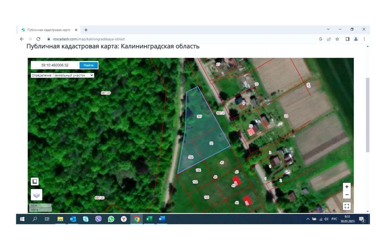Reload the current page
Screen dimensions: 376x248
click(x=38, y=39)
